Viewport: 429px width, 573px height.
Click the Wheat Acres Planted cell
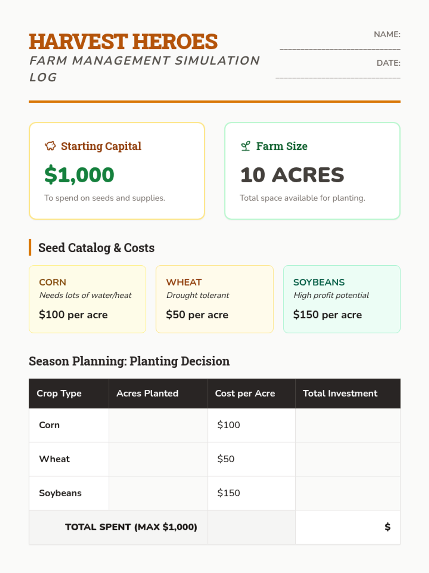click(x=158, y=459)
